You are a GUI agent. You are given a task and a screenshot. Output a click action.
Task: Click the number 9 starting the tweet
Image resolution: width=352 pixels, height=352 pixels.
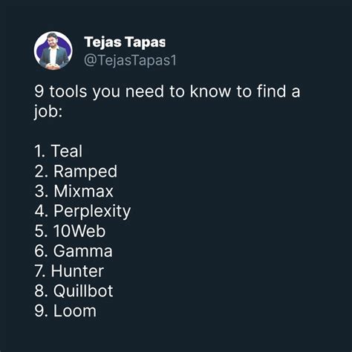click(x=39, y=91)
